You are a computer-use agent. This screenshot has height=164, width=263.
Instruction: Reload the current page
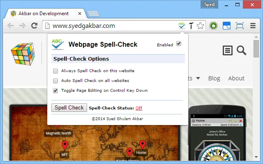(x=35, y=25)
